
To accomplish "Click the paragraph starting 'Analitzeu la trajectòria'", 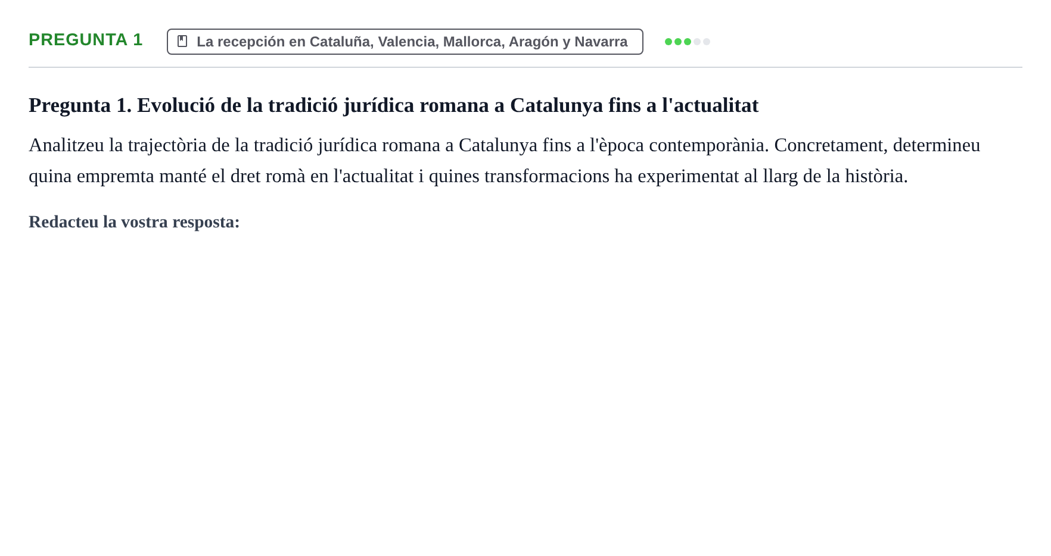I will (x=504, y=161).
